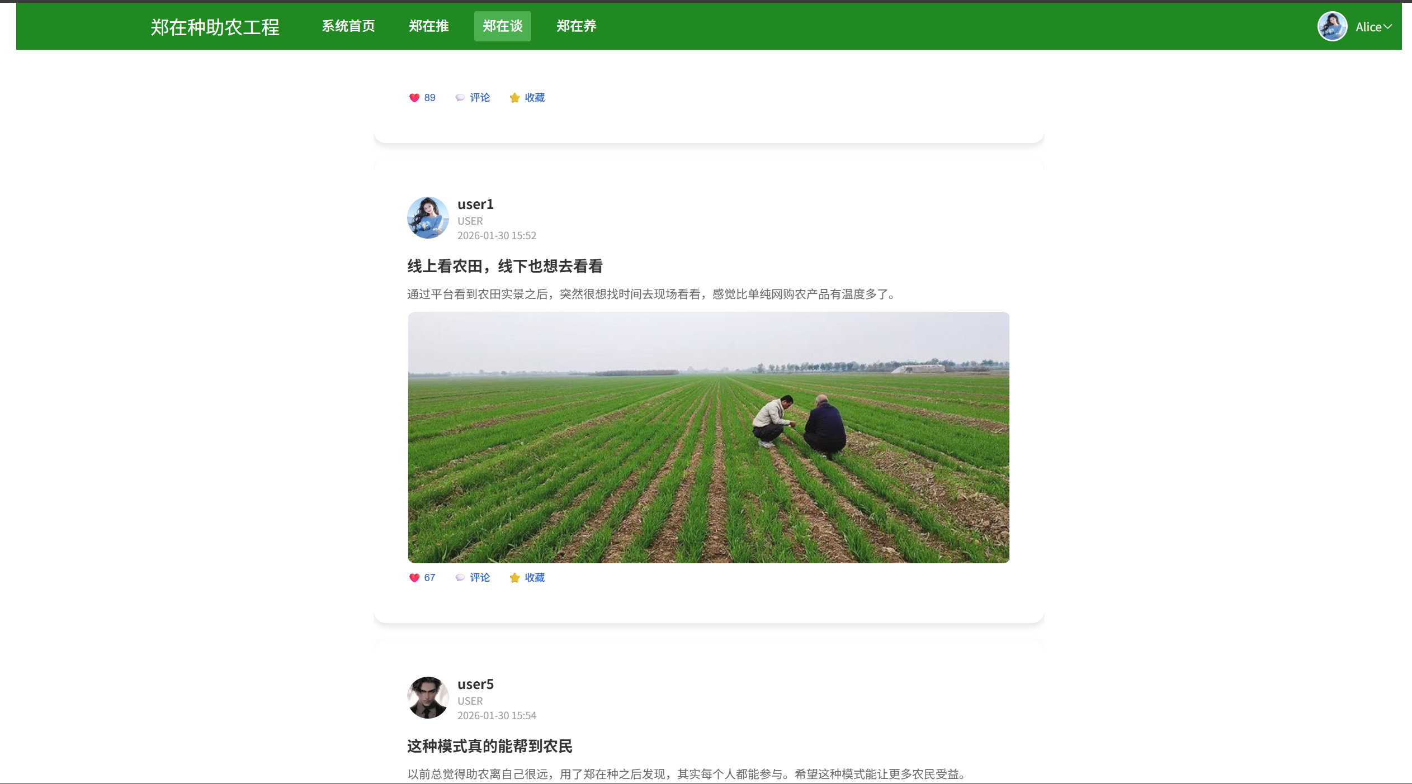This screenshot has height=784, width=1412.
Task: Click the user5 username
Action: pyautogui.click(x=475, y=685)
